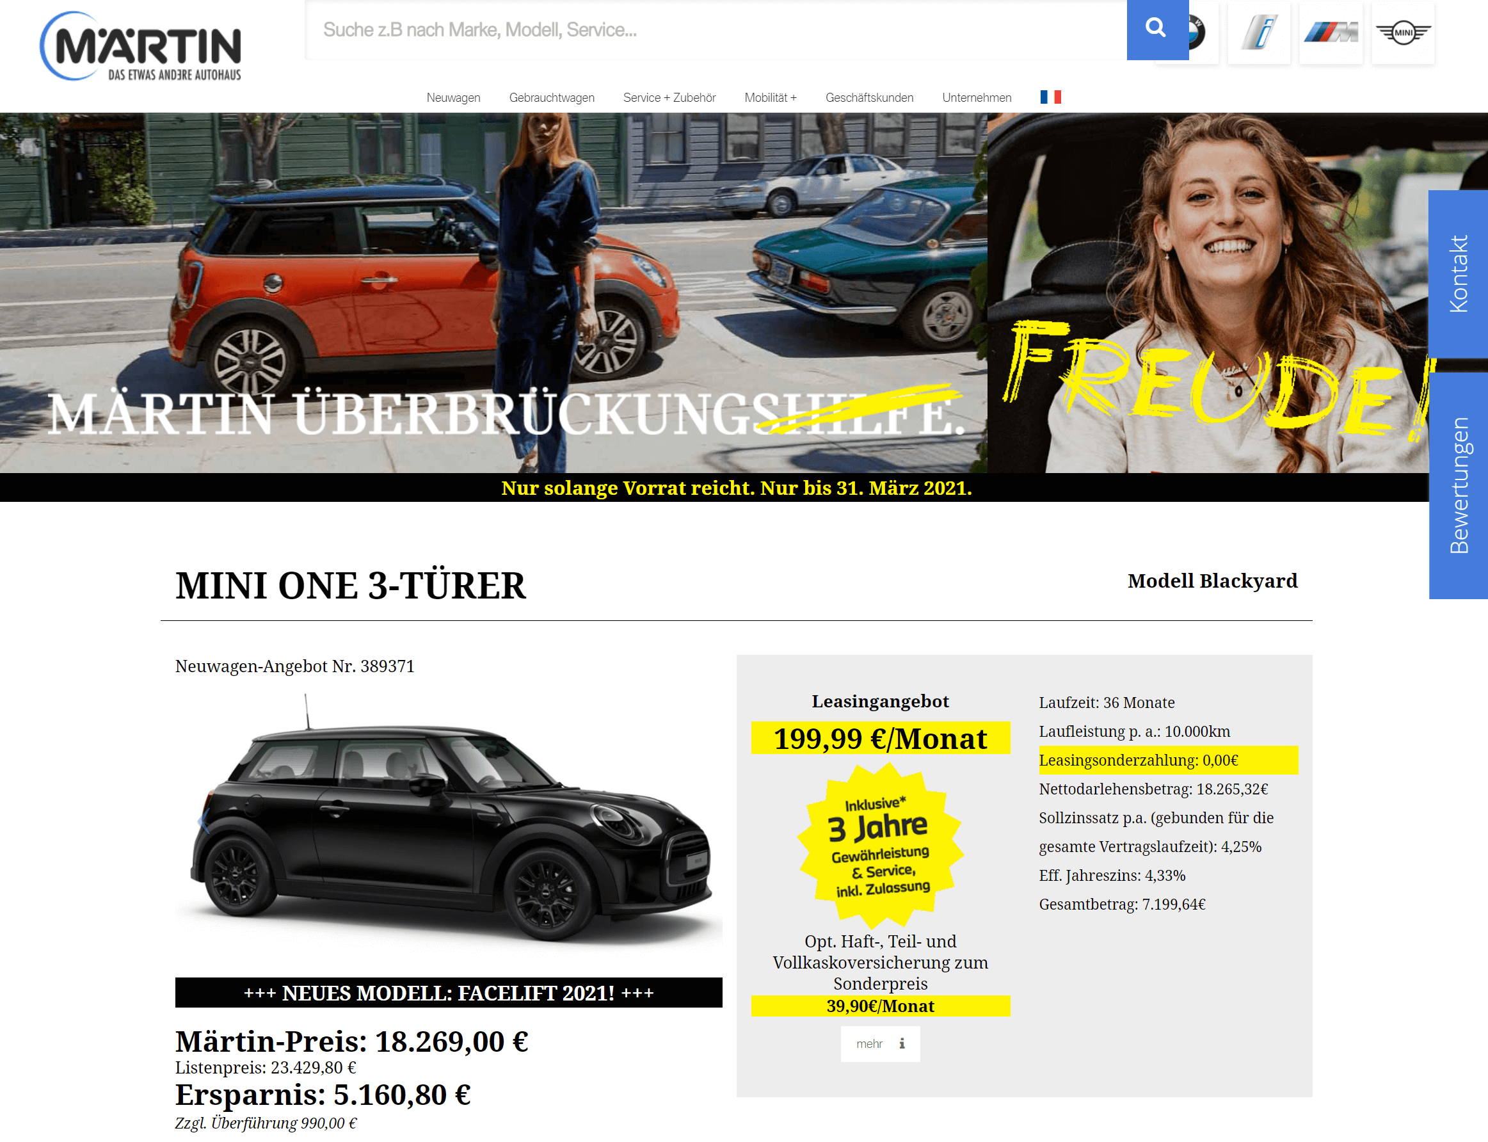Focus the vehicle search field
The height and width of the screenshot is (1142, 1488).
(716, 30)
